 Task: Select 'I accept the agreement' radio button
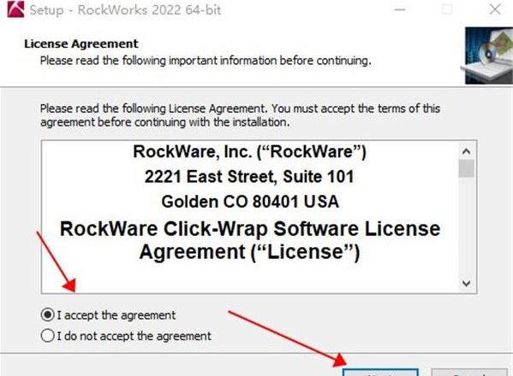47,315
